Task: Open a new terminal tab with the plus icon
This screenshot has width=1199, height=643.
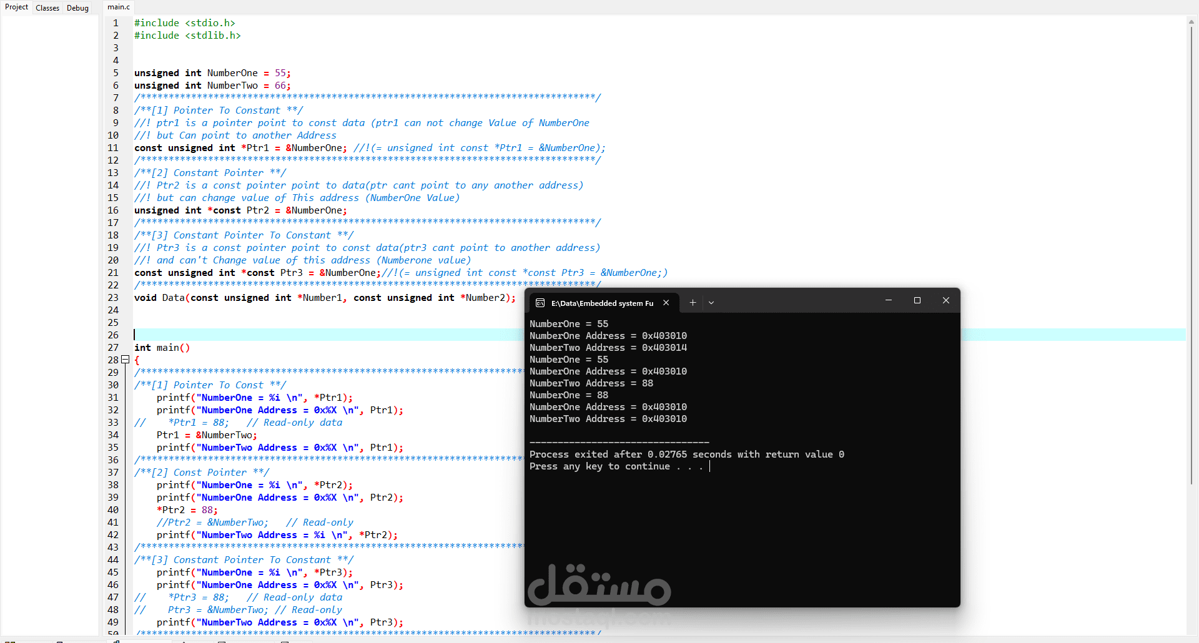Action: pyautogui.click(x=693, y=303)
